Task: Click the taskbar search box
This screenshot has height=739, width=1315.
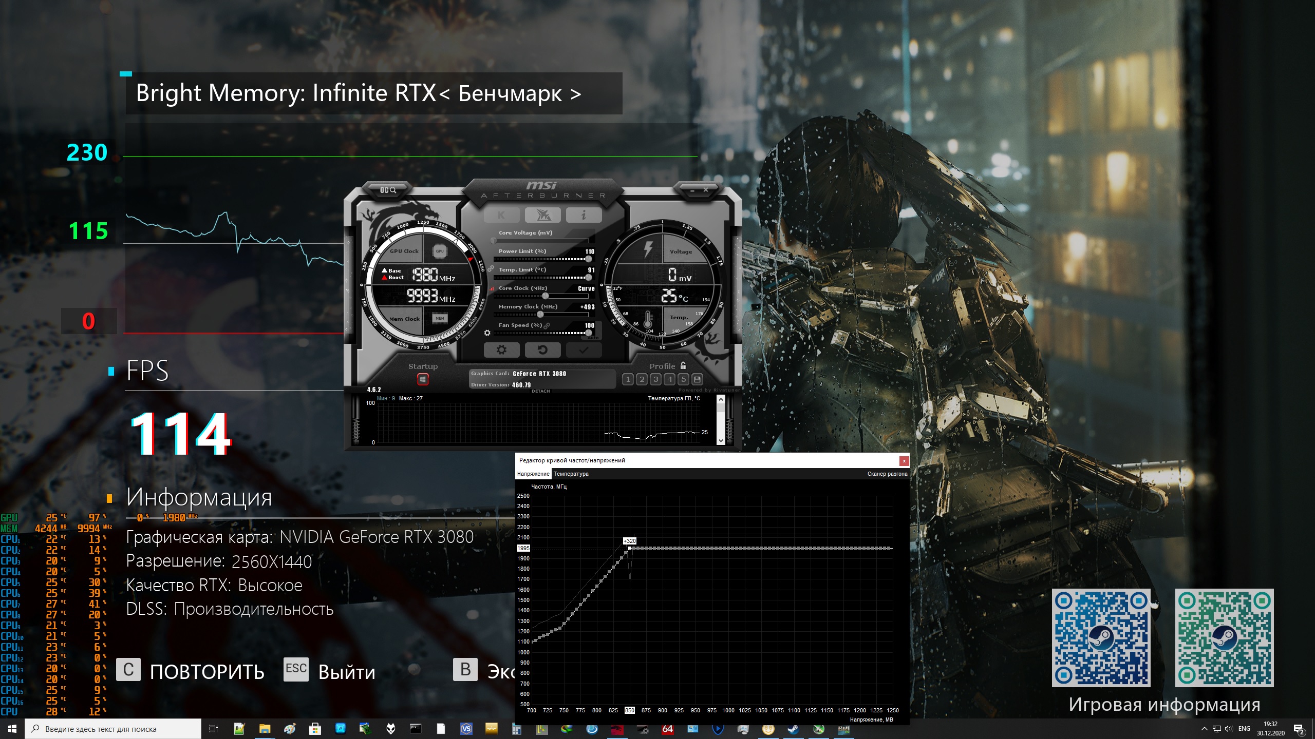Action: 113,729
